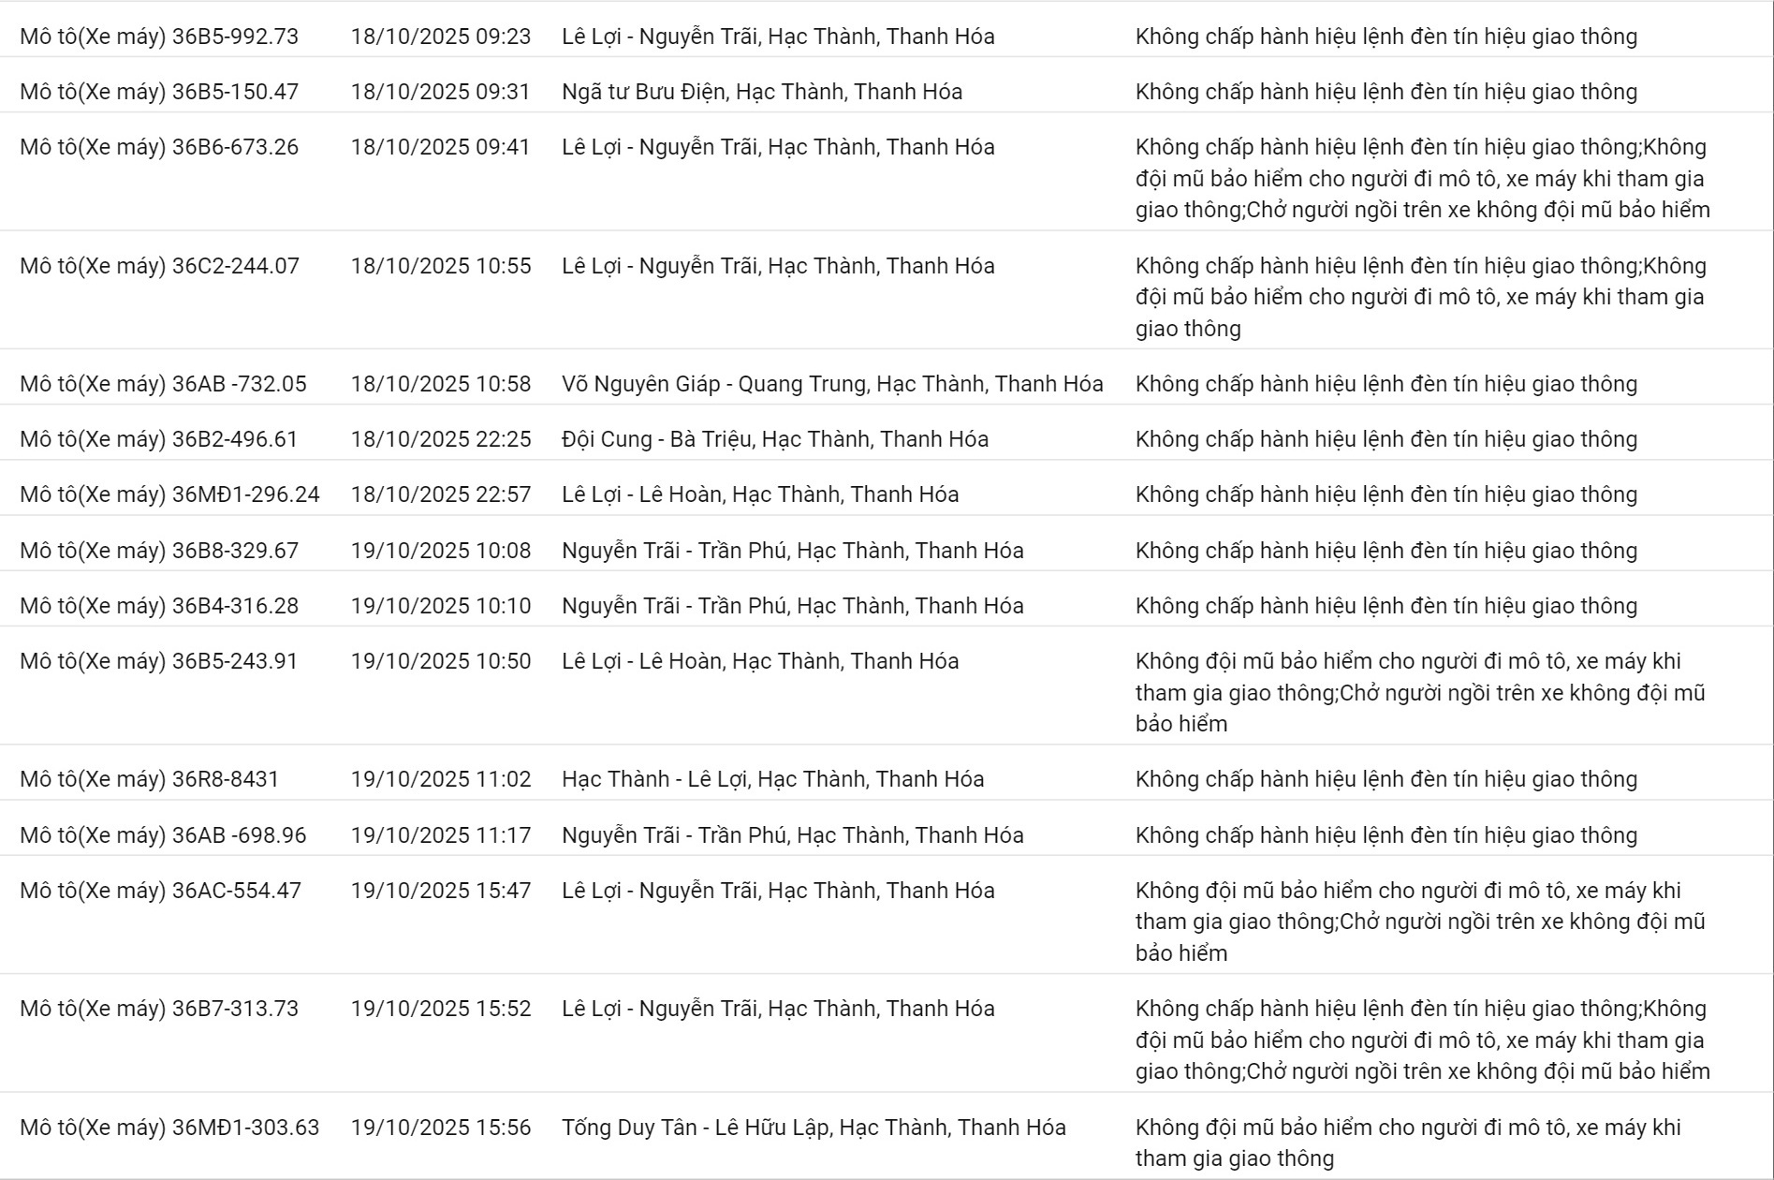Click vehicle 36AC-554.47 entry
This screenshot has height=1180, width=1774.
click(x=160, y=891)
